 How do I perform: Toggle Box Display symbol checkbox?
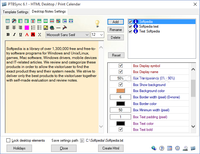click(120, 66)
